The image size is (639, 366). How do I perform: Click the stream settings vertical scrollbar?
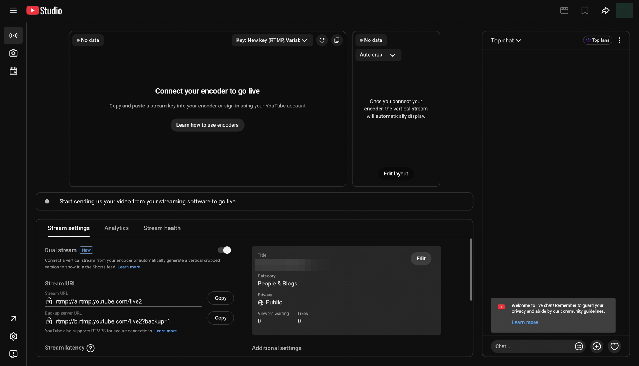point(471,270)
